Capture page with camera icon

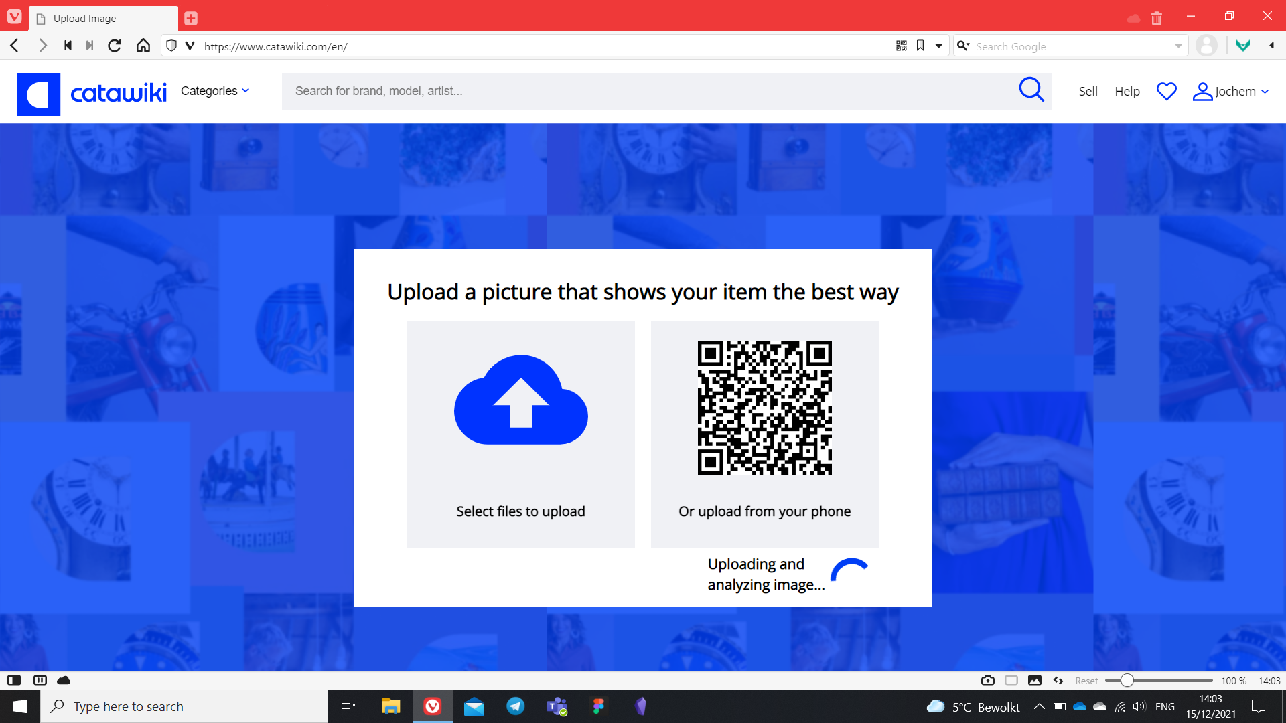point(988,680)
